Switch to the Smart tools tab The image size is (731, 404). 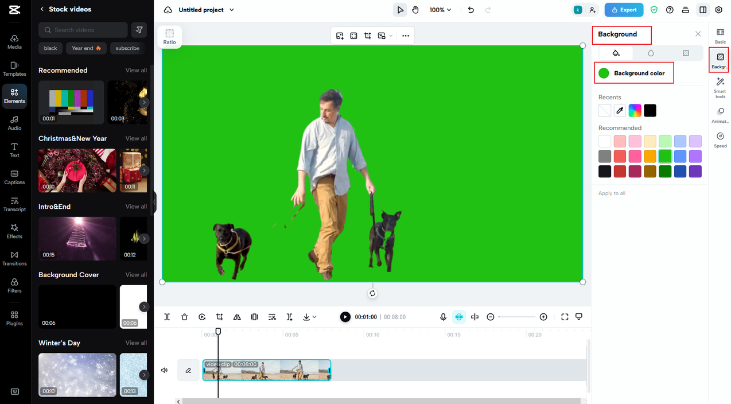click(720, 88)
